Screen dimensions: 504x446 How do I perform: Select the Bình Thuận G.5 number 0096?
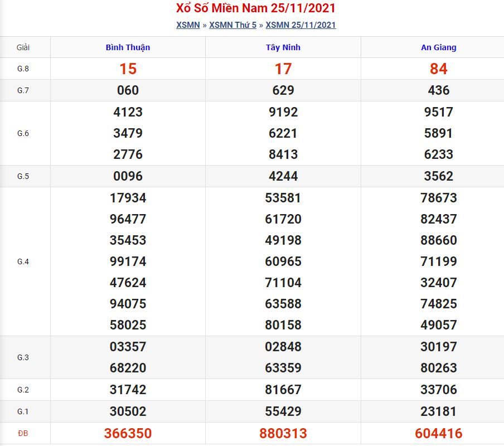[x=128, y=176]
